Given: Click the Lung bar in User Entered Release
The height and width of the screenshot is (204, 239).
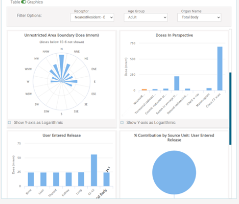Looking at the screenshot, I should 81,179.
